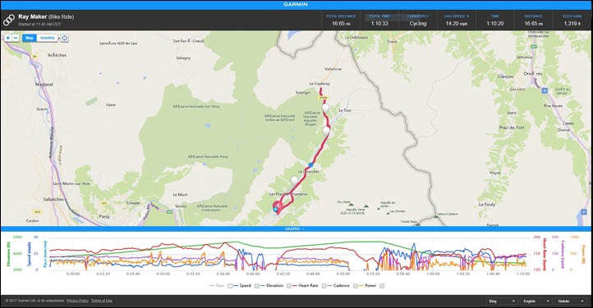Viewport: 593px width, 308px height.
Task: Zoom out the map with minus button
Action: (16, 38)
